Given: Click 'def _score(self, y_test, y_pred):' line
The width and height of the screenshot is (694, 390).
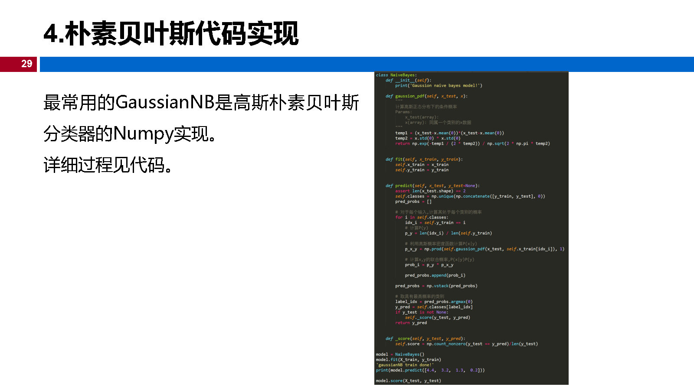Looking at the screenshot, I should point(426,338).
